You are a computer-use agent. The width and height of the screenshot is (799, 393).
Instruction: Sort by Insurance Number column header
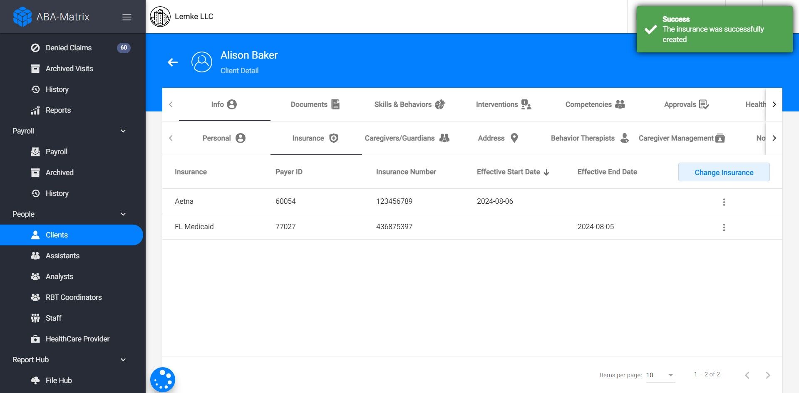pyautogui.click(x=406, y=172)
